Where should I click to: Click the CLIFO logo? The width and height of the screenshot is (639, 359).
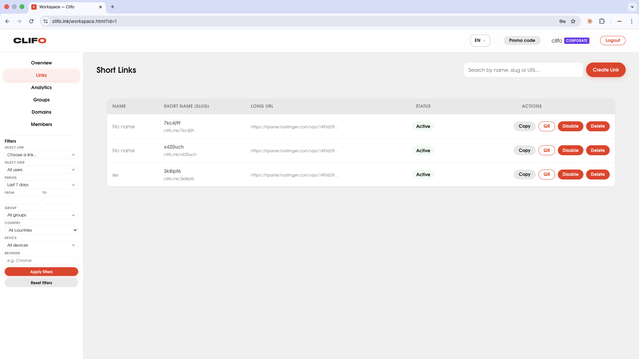click(x=30, y=41)
